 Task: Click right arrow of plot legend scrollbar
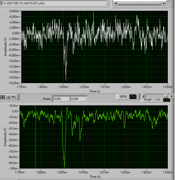171,96
